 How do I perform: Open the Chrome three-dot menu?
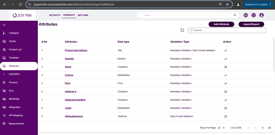coord(270,4)
